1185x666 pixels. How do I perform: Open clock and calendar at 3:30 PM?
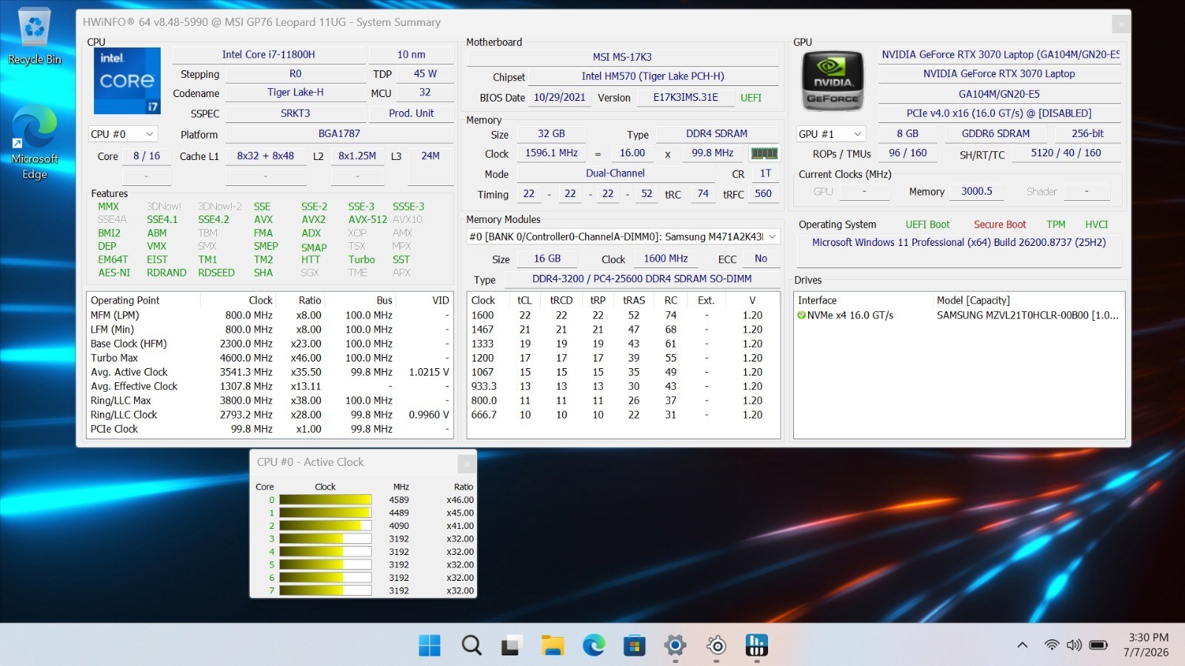1146,645
